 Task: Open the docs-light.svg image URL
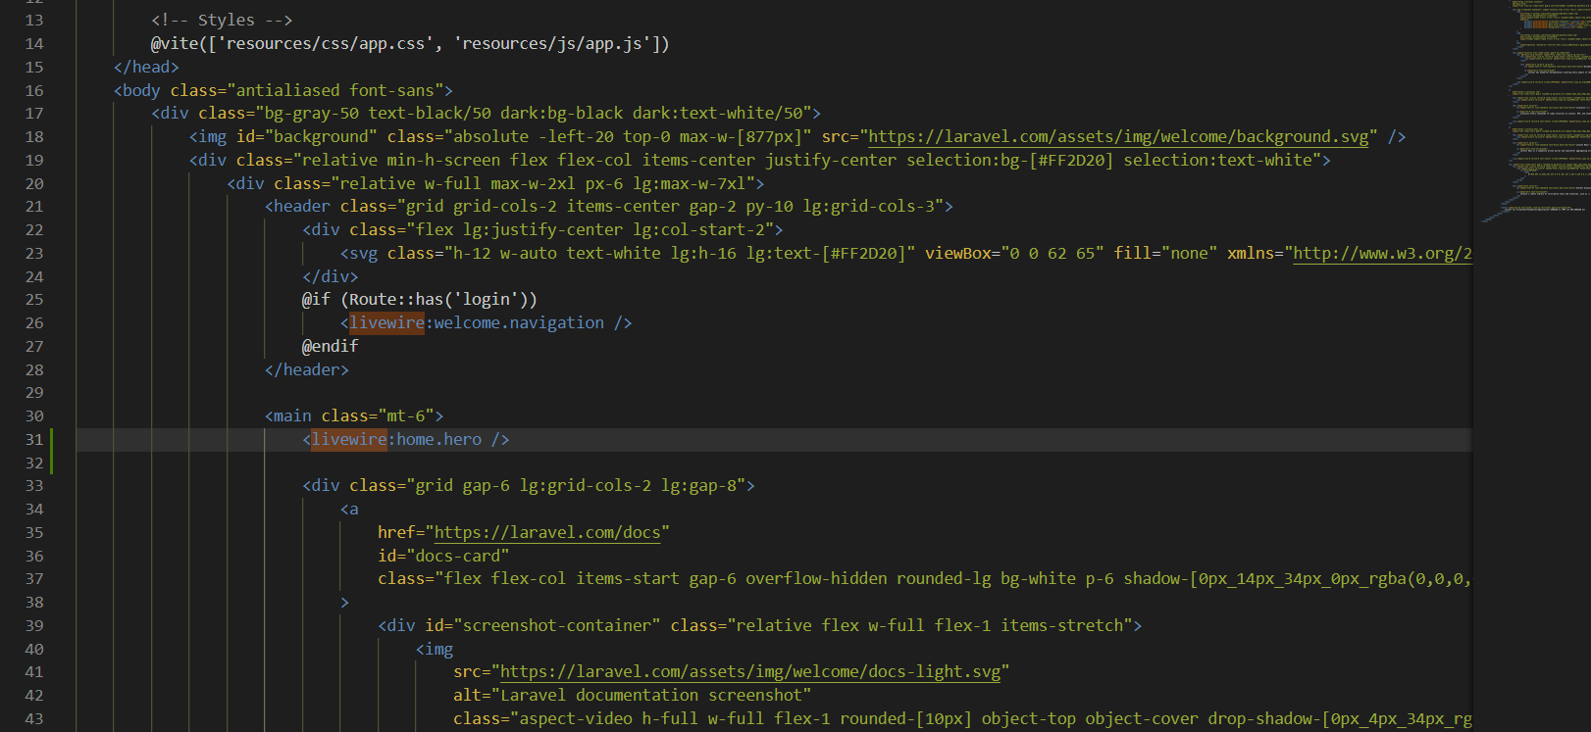[750, 672]
